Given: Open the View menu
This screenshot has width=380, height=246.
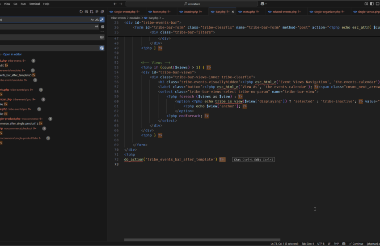Looking at the screenshot, I should point(7,4).
